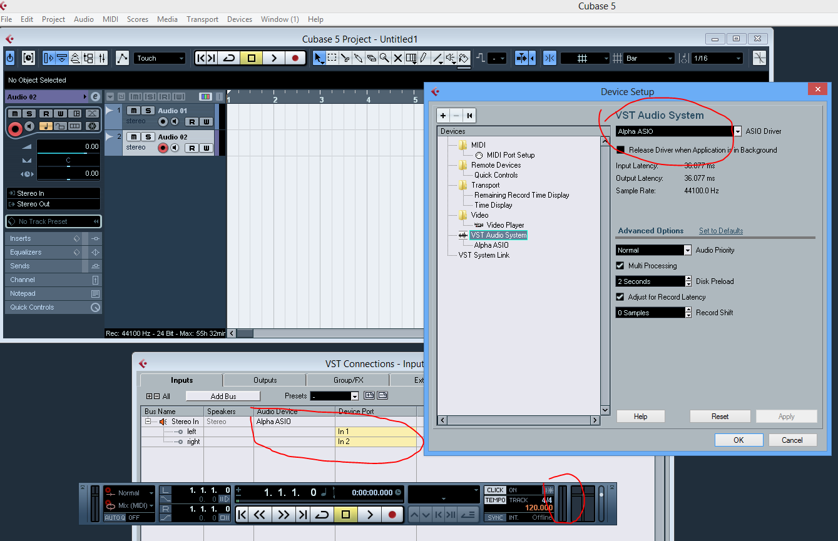Viewport: 838px width, 541px height.
Task: Open the No Track Preset selector
Action: point(53,221)
